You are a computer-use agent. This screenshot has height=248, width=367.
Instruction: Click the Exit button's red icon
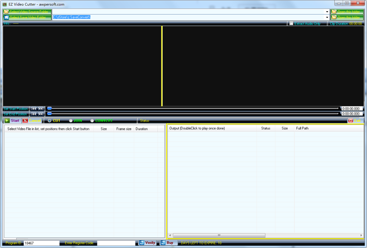pos(351,120)
